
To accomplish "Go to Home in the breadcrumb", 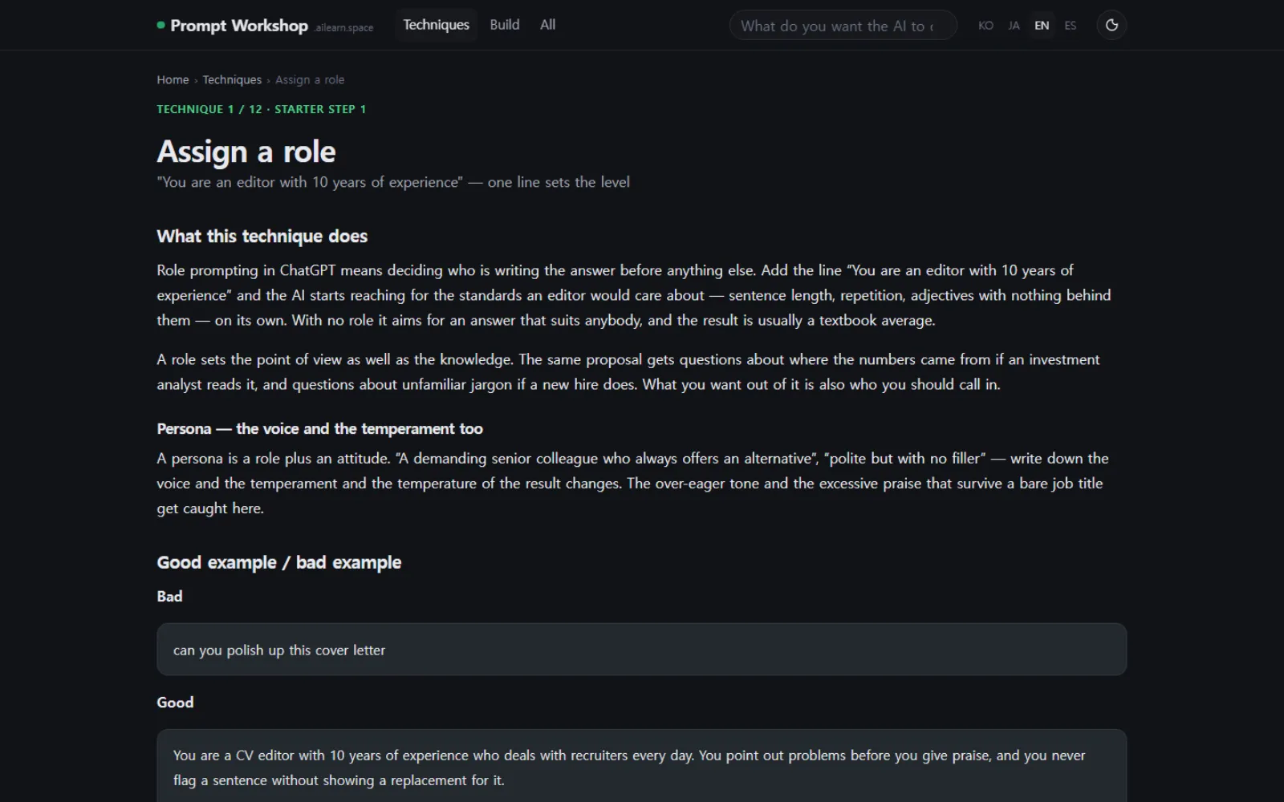I will [x=173, y=79].
